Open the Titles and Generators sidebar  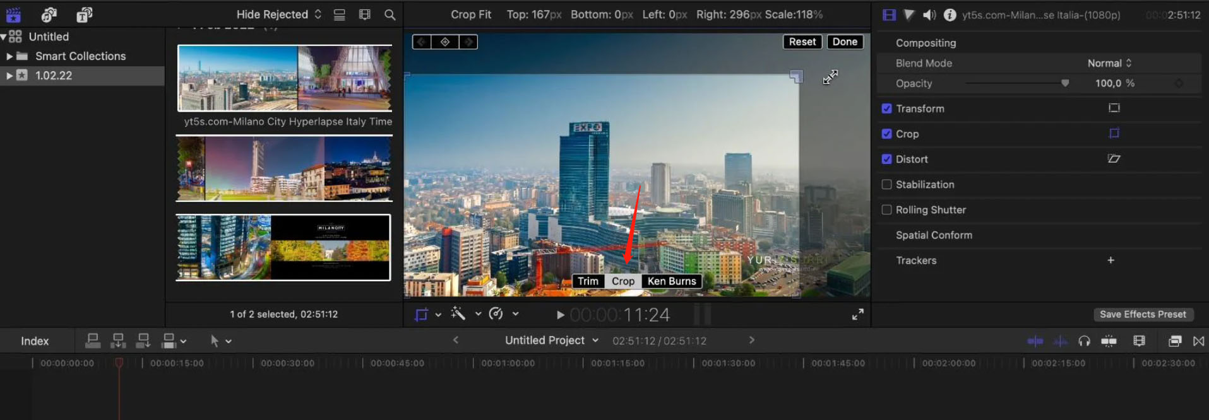pyautogui.click(x=85, y=15)
